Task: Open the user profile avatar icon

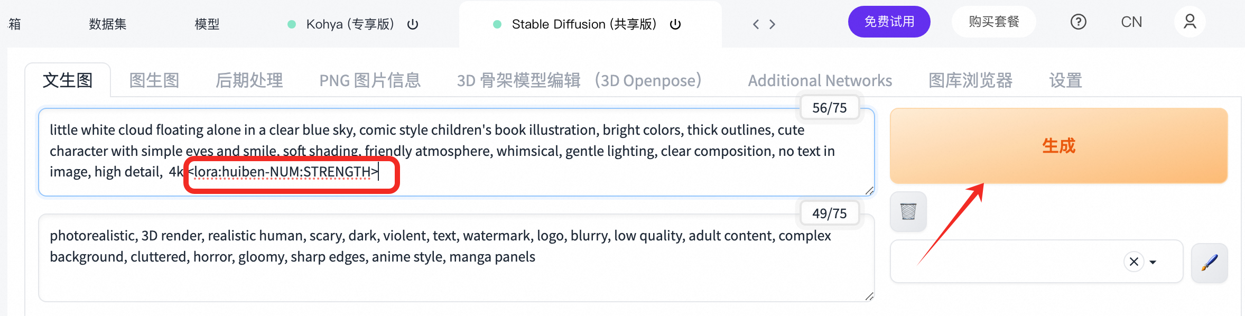Action: (1190, 22)
